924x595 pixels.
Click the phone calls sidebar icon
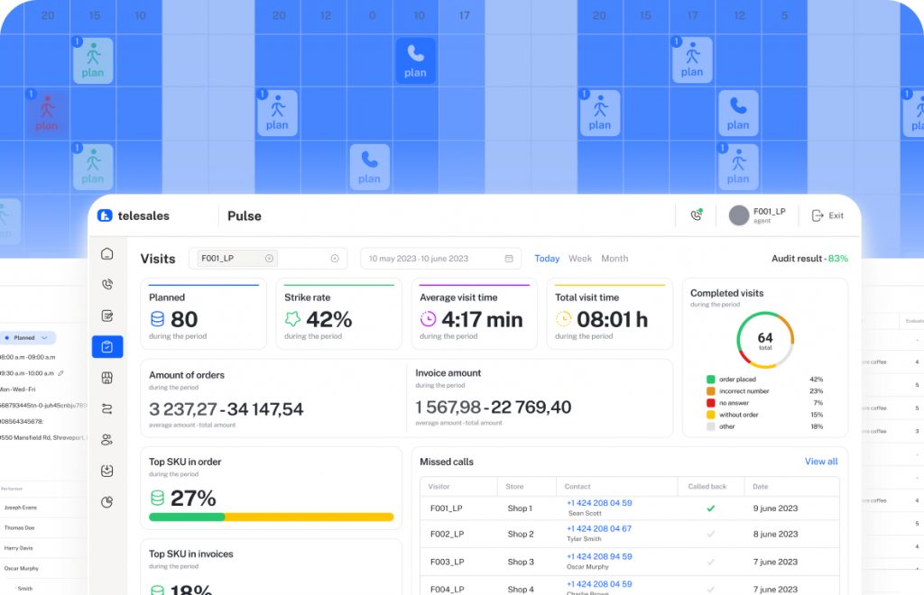(107, 285)
